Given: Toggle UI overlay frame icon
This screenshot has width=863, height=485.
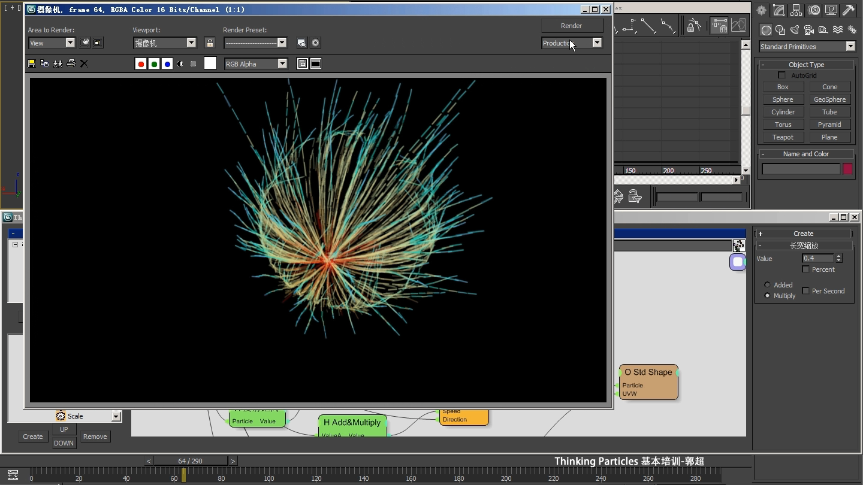Looking at the screenshot, I should pyautogui.click(x=303, y=64).
